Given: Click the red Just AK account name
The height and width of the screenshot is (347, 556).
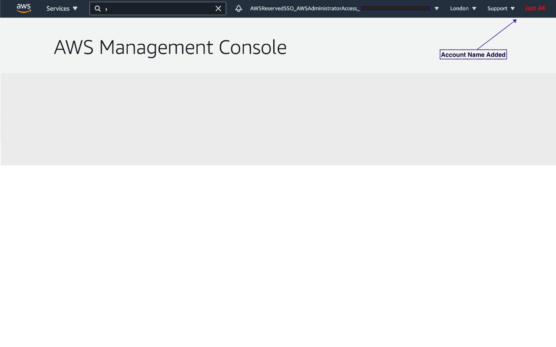Looking at the screenshot, I should coord(535,8).
